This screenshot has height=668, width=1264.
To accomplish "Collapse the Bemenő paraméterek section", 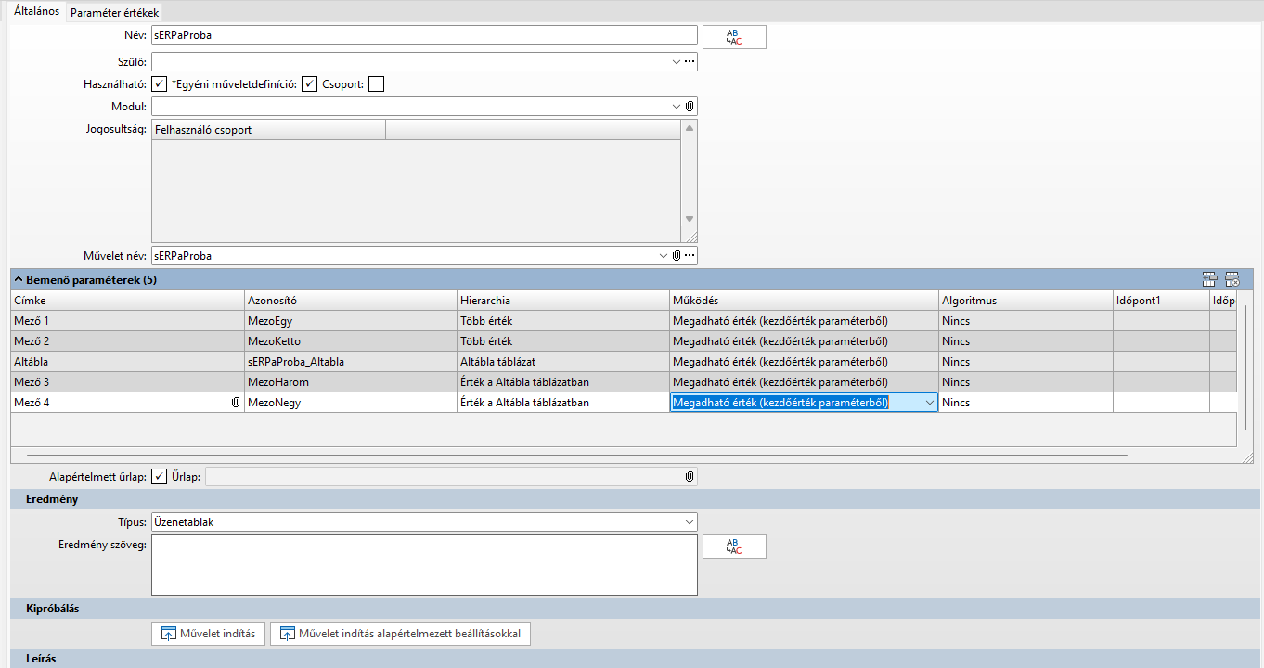I will tap(19, 279).
